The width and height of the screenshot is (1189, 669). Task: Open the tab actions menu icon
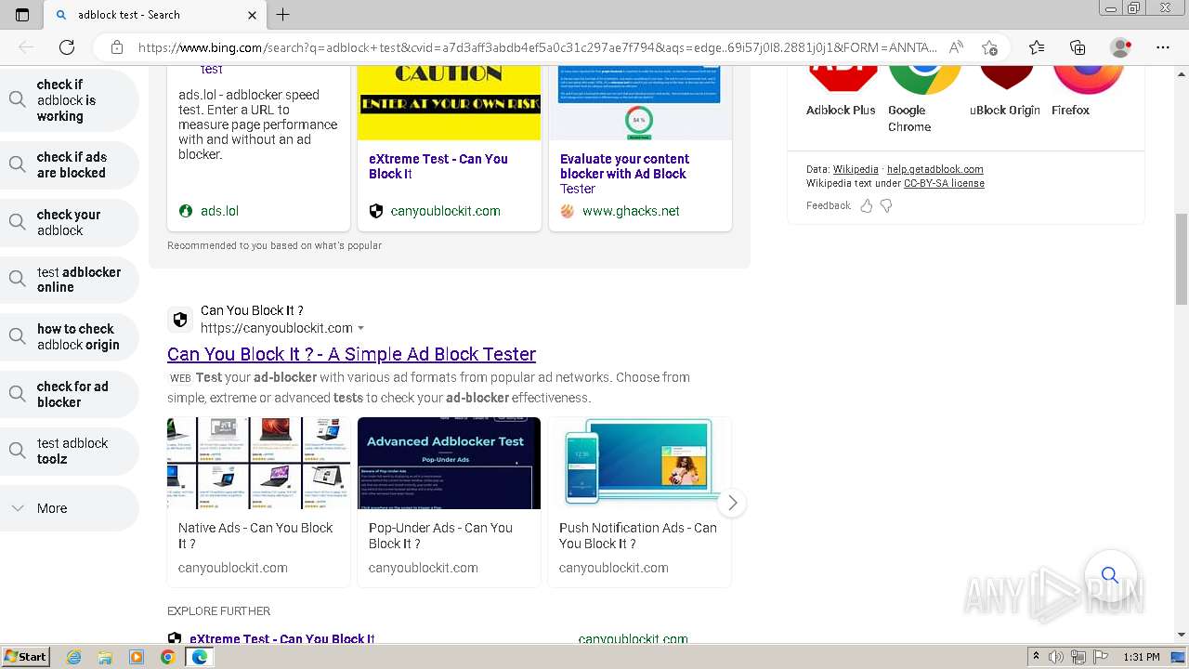22,15
